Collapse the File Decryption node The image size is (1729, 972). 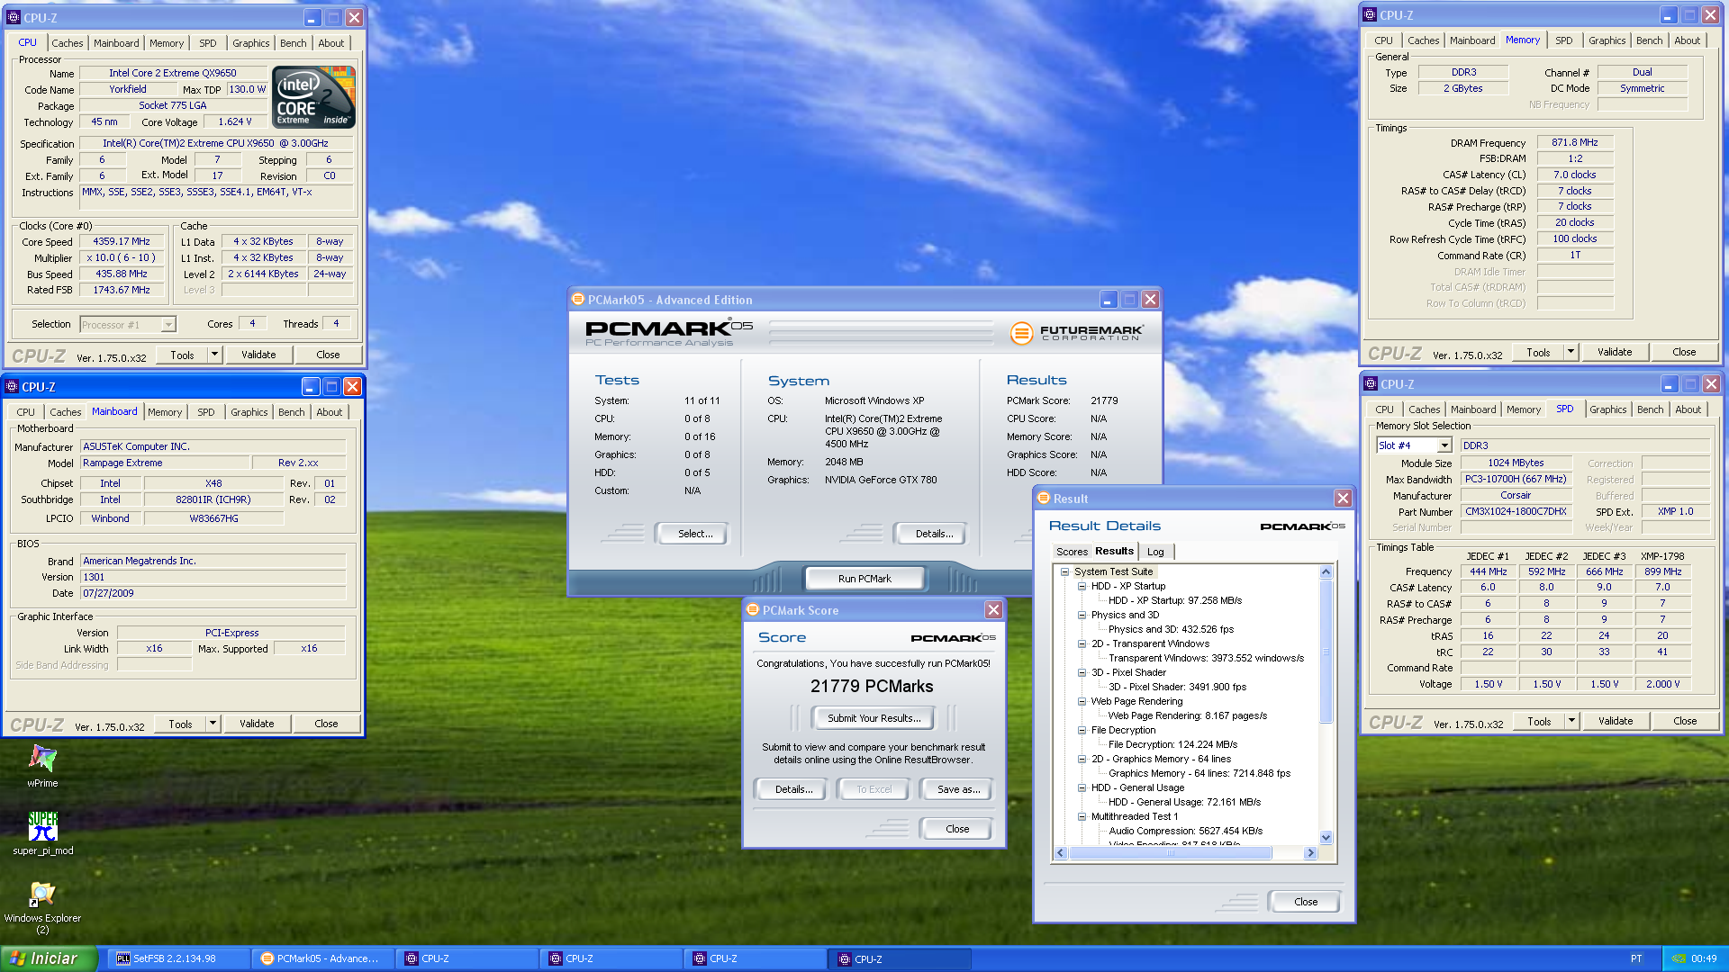(1082, 730)
